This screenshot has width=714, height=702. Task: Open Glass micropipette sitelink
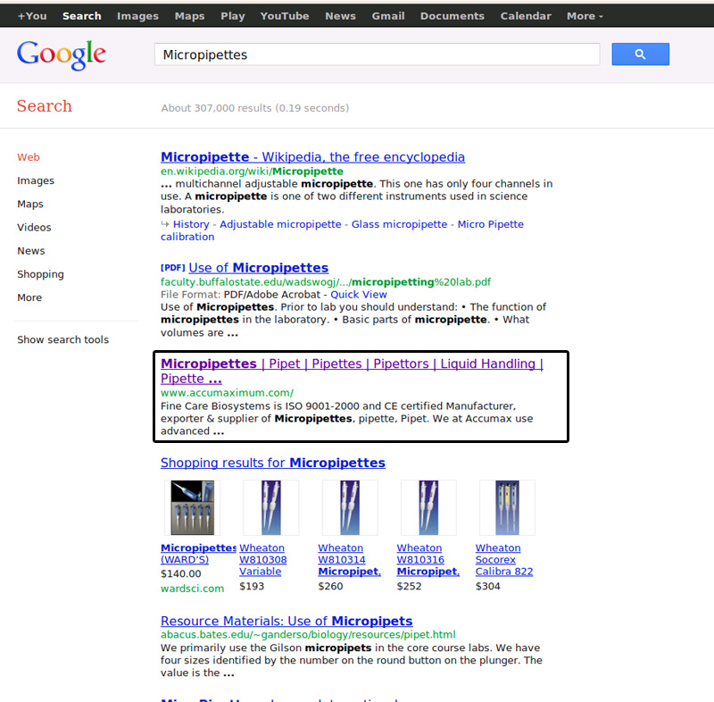(399, 224)
